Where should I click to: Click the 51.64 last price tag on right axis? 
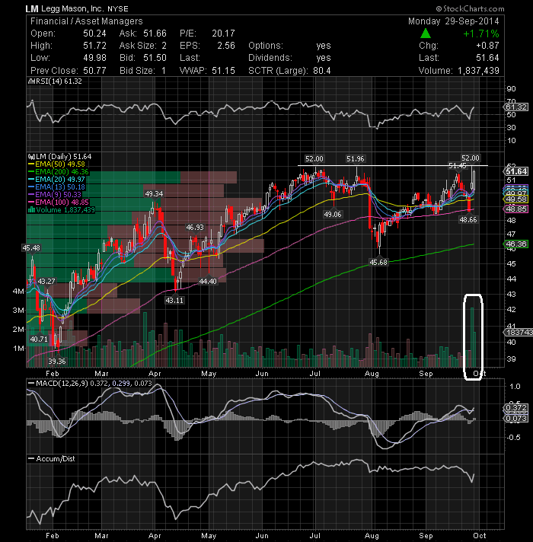pos(516,171)
